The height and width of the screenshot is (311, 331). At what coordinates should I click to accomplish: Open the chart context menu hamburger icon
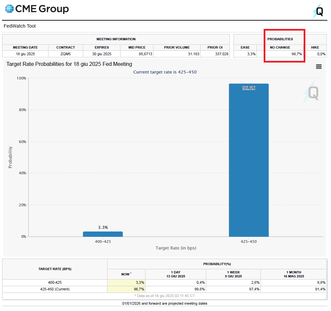319,67
